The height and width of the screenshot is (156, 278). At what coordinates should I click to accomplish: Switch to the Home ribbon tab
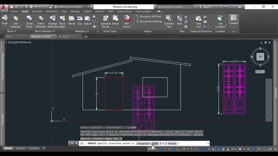[14, 12]
